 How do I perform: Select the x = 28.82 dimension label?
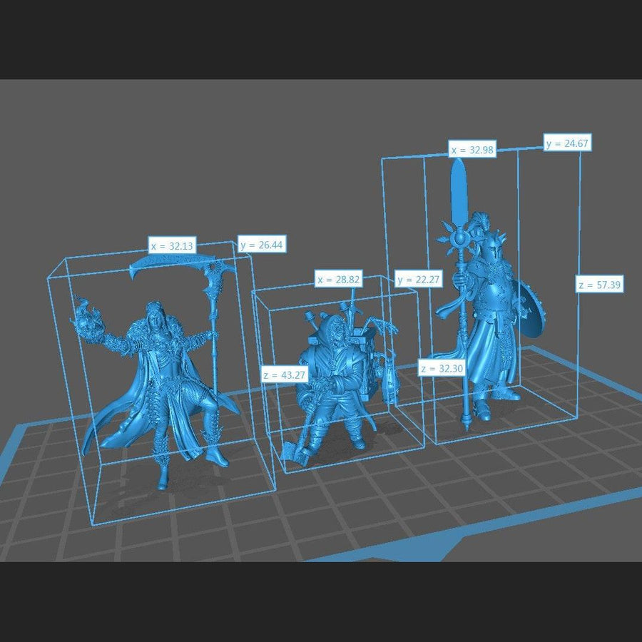coord(339,280)
